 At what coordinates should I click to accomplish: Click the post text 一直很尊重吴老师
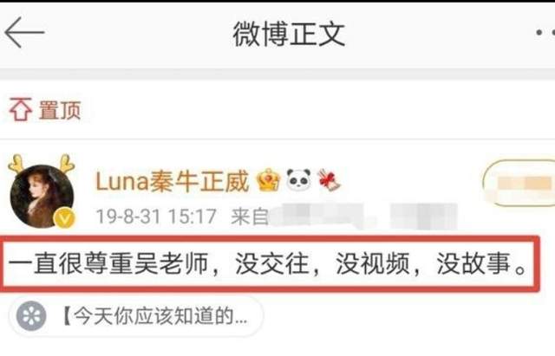pyautogui.click(x=108, y=263)
